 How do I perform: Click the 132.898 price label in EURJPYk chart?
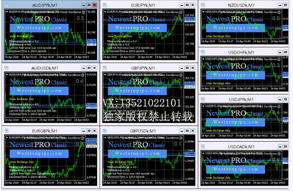pyautogui.click(x=190, y=19)
